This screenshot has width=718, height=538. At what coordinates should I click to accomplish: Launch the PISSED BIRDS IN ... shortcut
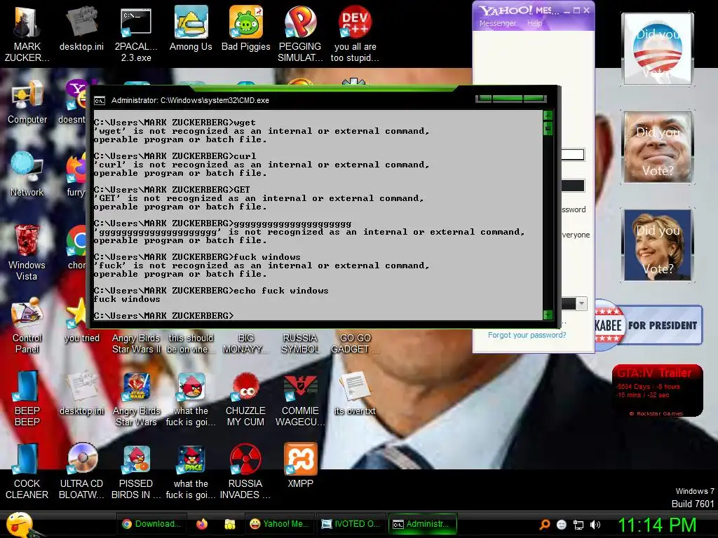click(136, 459)
